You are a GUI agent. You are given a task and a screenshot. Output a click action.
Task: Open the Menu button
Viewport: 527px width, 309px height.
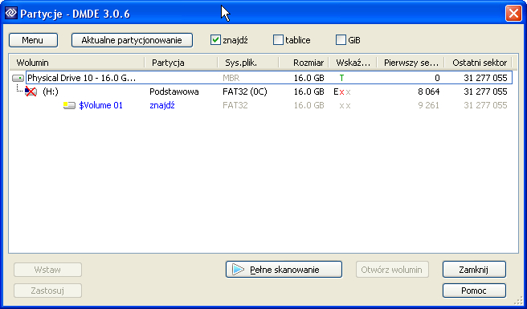tap(33, 40)
